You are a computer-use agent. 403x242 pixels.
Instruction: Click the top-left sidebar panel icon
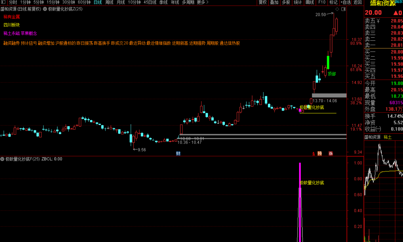[x=3, y=2]
